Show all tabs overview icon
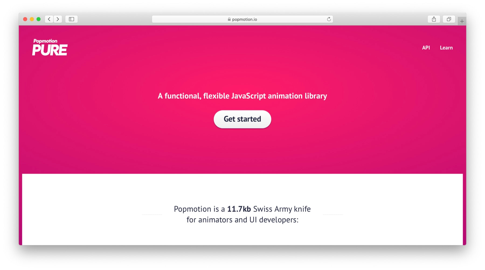Viewport: 485px width, 270px height. pos(449,19)
